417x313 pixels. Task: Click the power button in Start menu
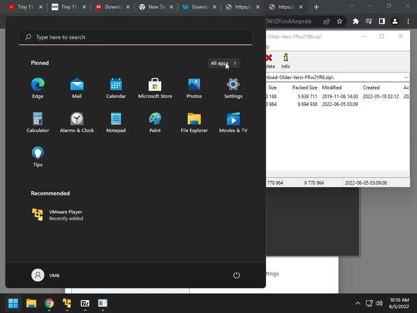[237, 275]
